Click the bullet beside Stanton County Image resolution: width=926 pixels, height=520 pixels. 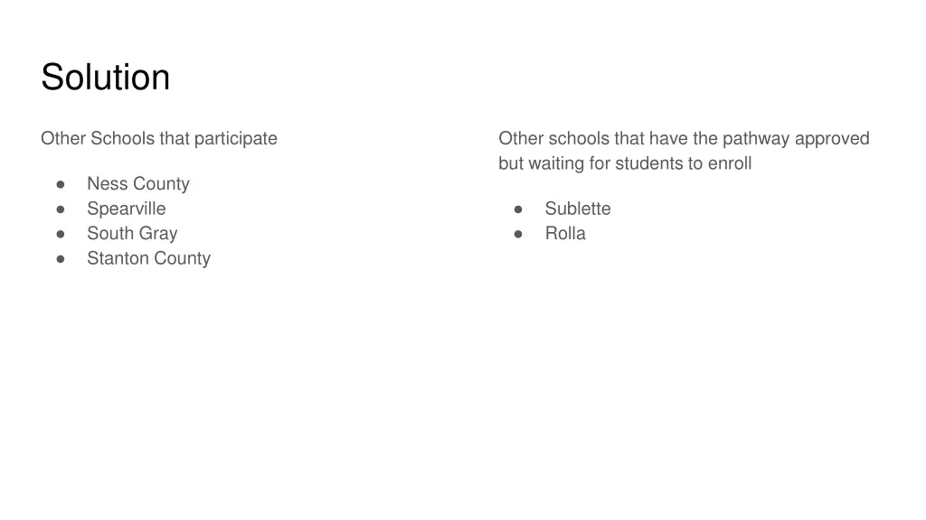[x=61, y=259]
